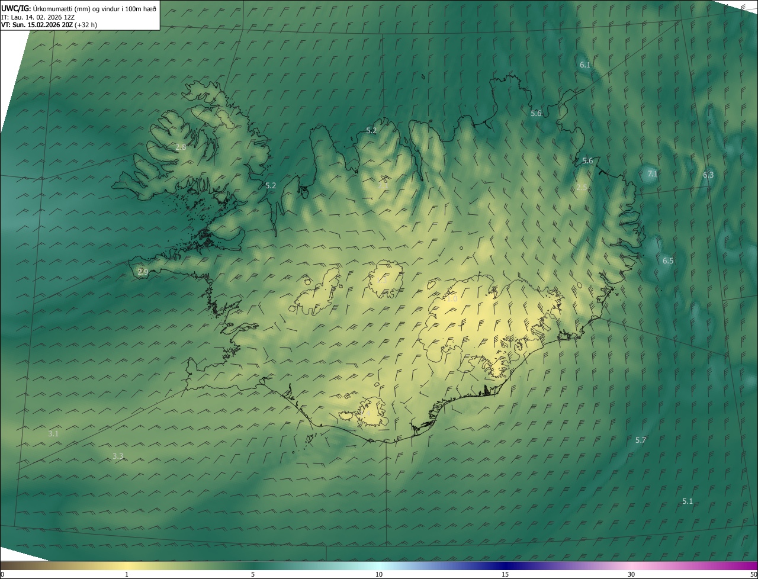
Task: Click the color scale tick label "0"
Action: 2,574
